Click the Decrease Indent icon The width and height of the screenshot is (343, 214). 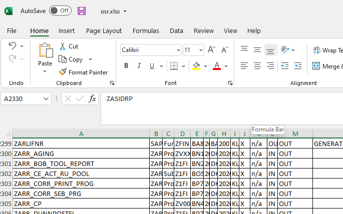click(x=285, y=65)
